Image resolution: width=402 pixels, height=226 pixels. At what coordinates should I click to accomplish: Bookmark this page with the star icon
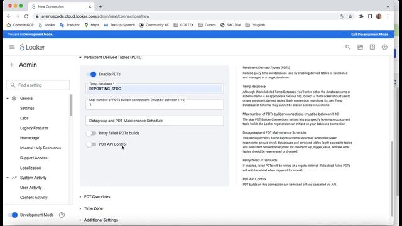tap(350, 16)
